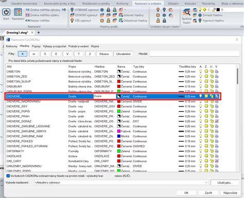Click the Hladina cell 'Dvere' in selected row
This screenshot has width=244, height=198.
click(105, 96)
